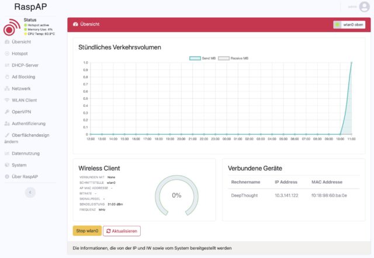Click the RaspAP wifi logo icon

[x=12, y=27]
